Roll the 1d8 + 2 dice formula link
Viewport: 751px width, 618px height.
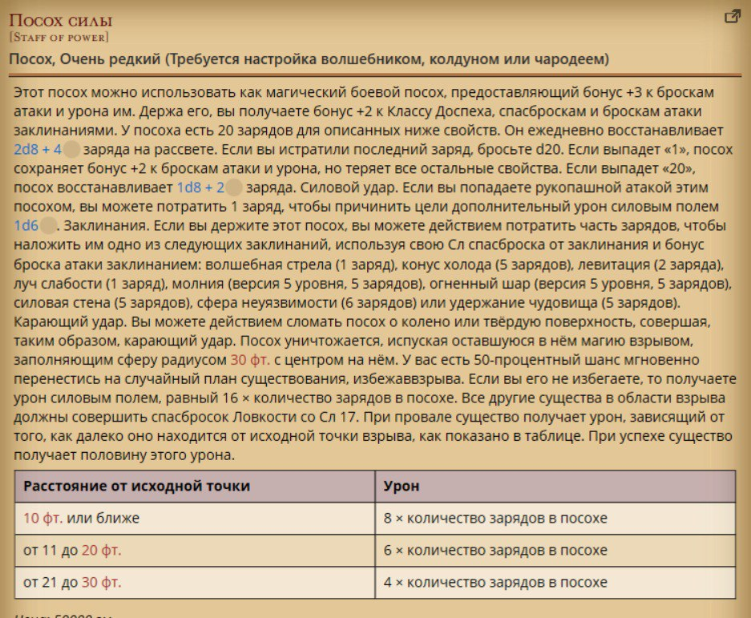[200, 188]
